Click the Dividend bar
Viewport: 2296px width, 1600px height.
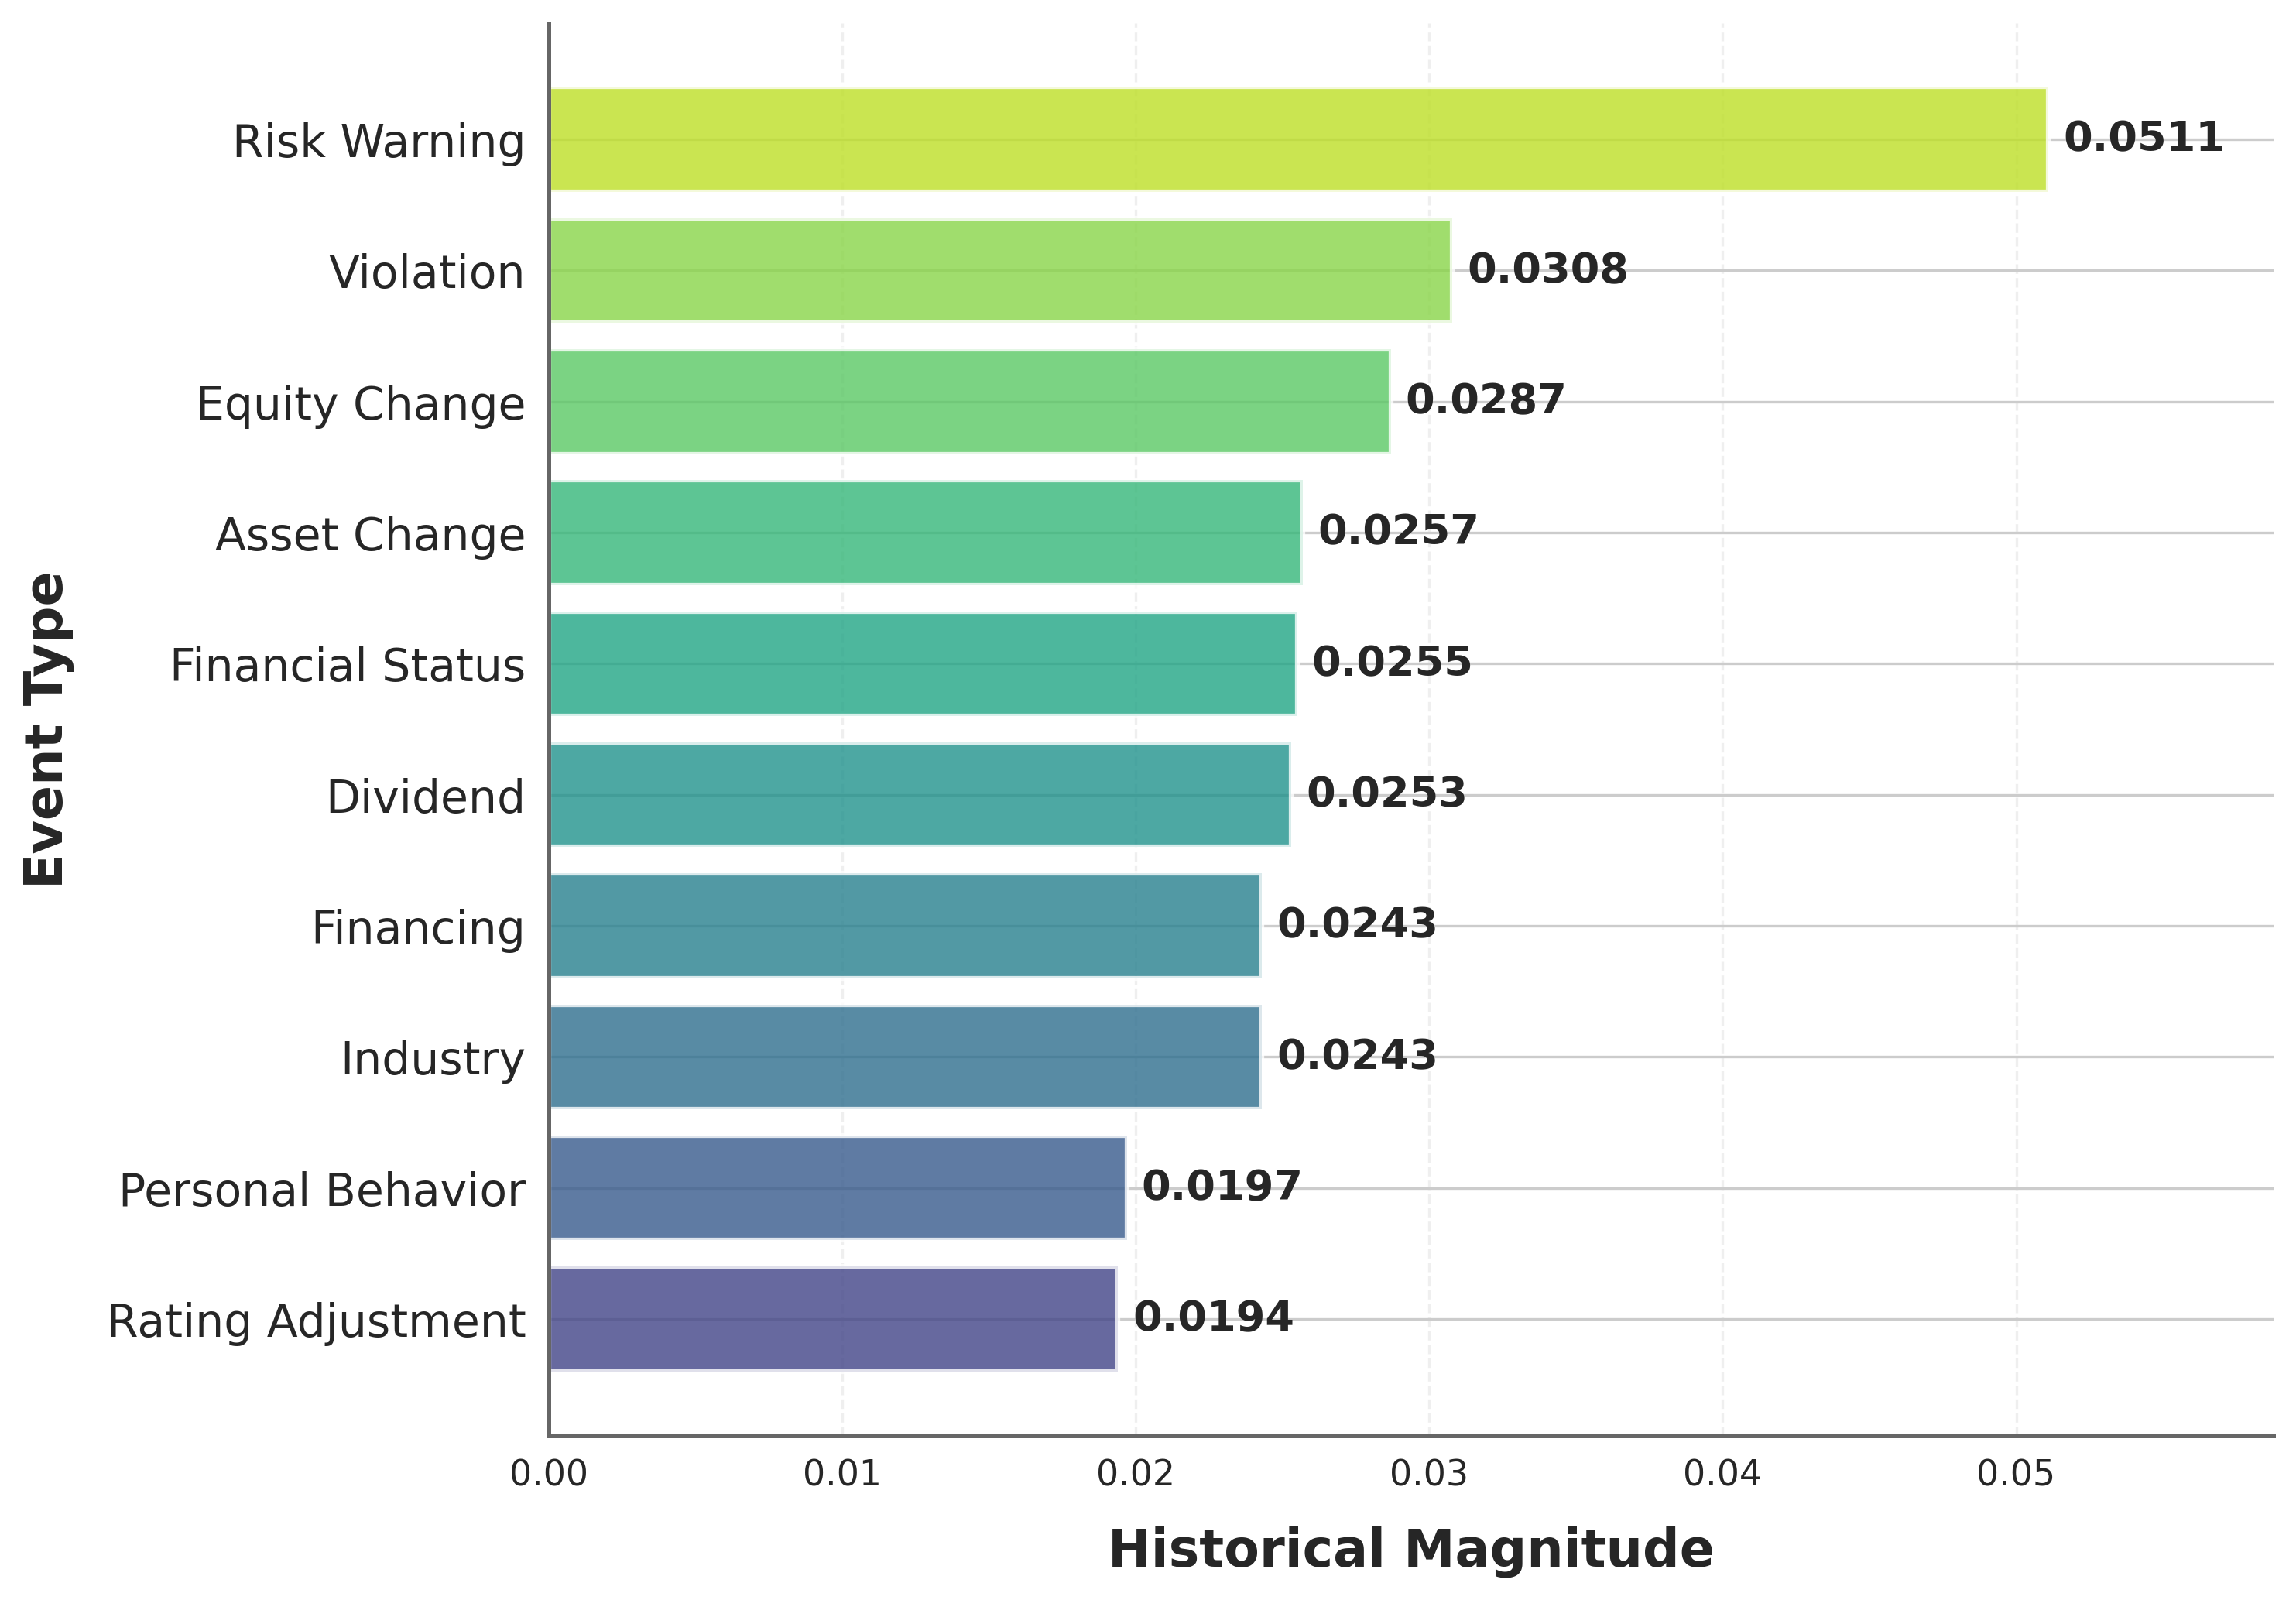point(919,794)
